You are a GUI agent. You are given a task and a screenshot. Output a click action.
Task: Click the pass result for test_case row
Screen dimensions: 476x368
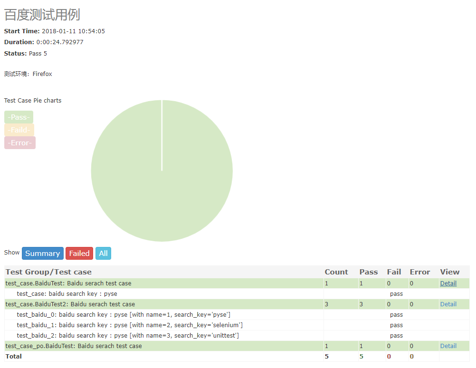point(396,294)
